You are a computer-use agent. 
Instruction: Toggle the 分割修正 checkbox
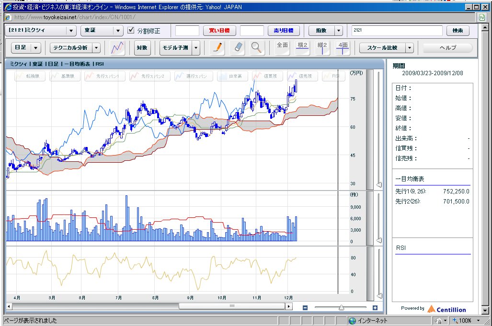(x=131, y=31)
